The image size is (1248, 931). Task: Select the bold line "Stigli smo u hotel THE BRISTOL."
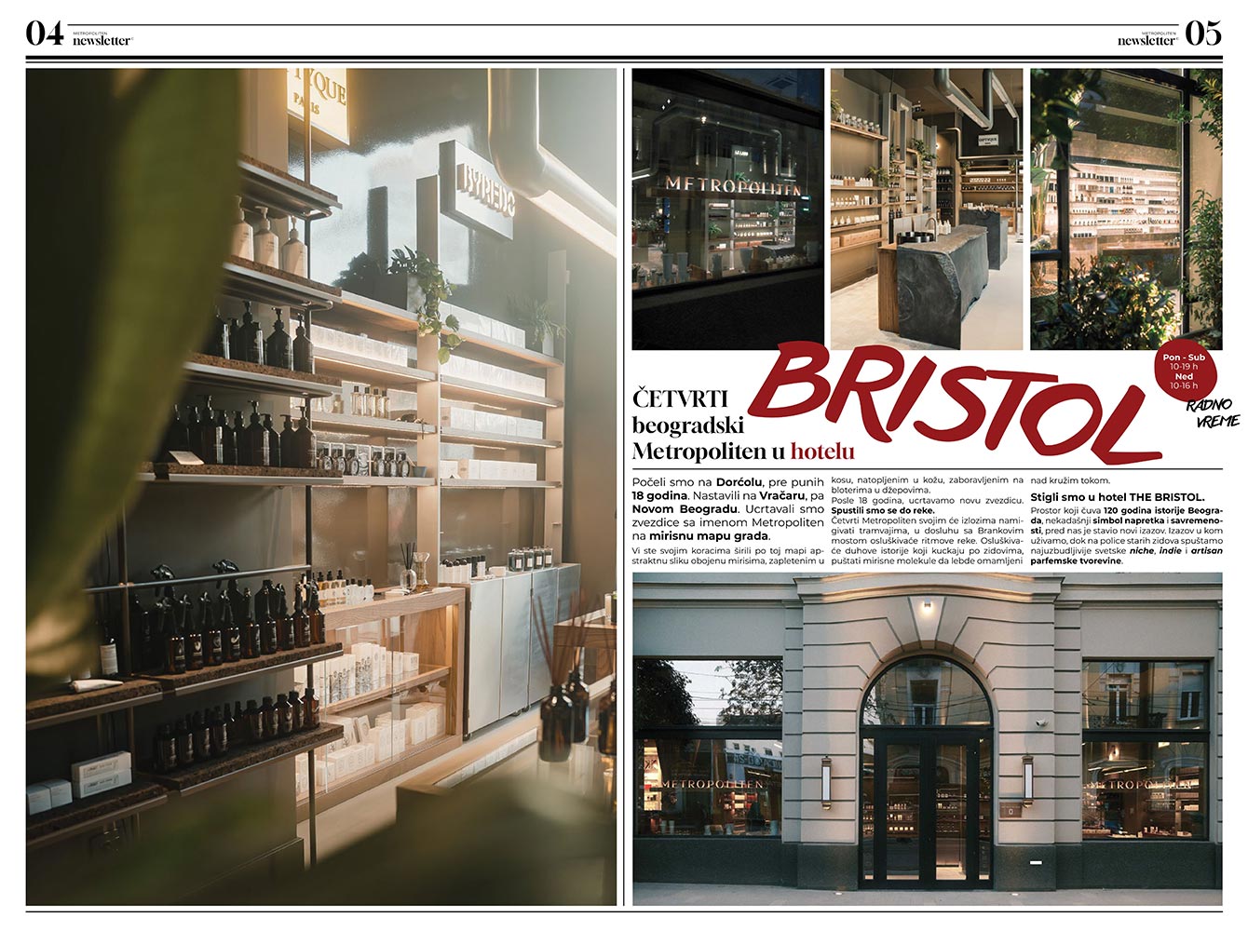1118,497
